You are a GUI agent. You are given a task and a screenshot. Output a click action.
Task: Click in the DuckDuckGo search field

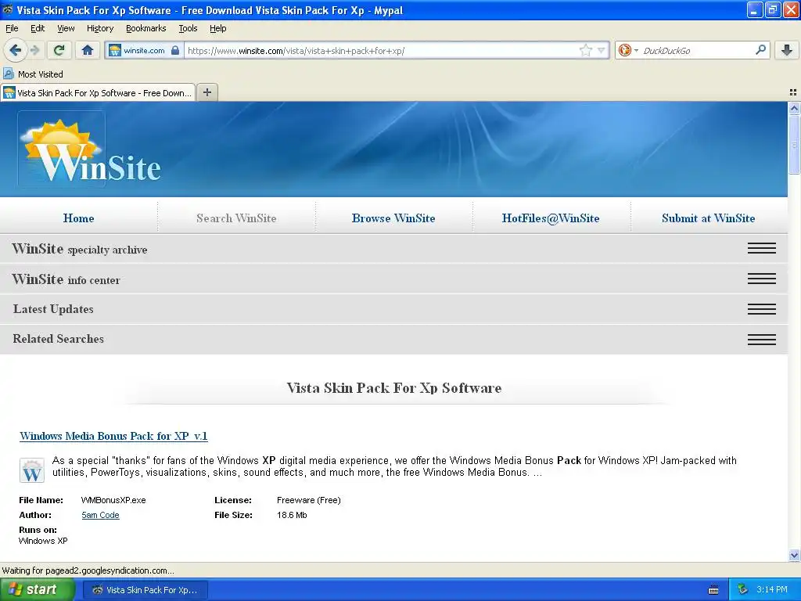coord(696,50)
